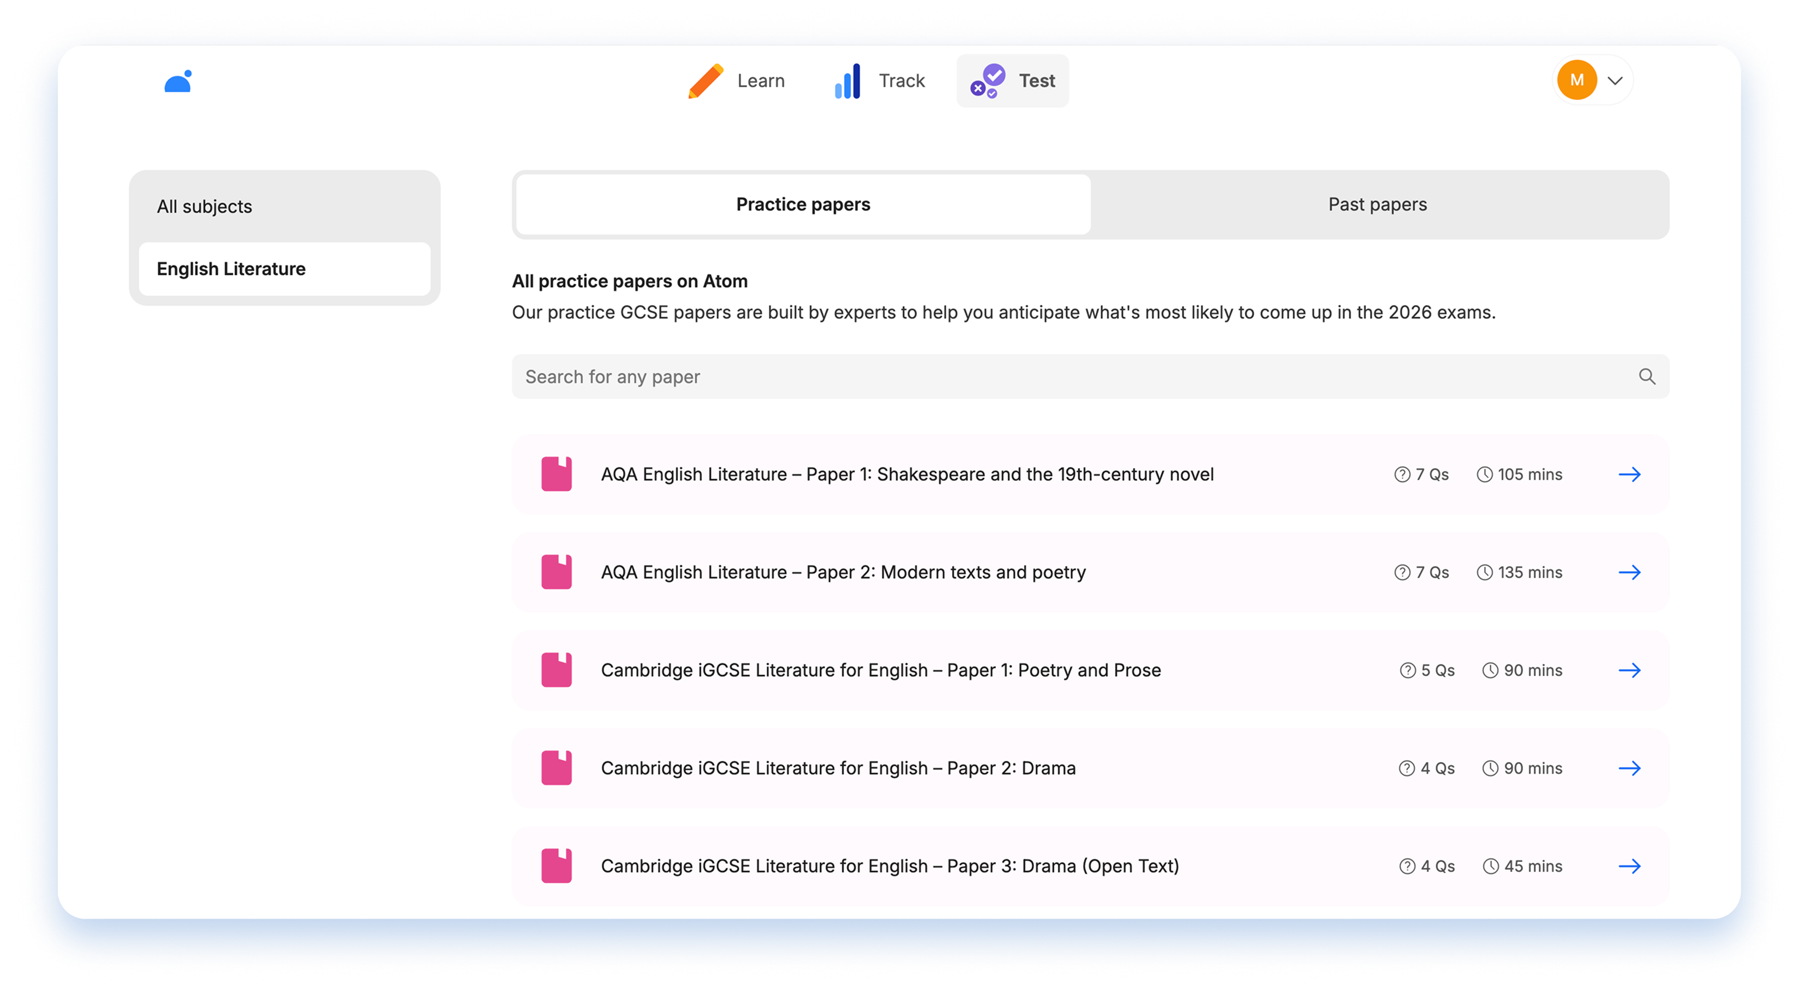Viewport: 1799px width, 990px height.
Task: Switch to the Past papers tab
Action: [x=1377, y=205]
